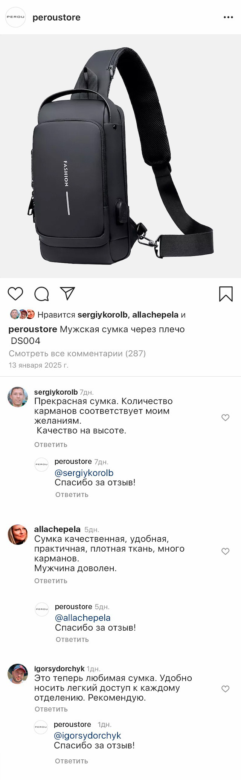Click the peroustore username in header

click(56, 17)
